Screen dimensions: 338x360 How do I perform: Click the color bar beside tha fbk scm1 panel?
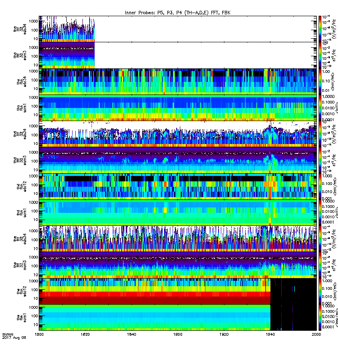pyautogui.click(x=320, y=108)
